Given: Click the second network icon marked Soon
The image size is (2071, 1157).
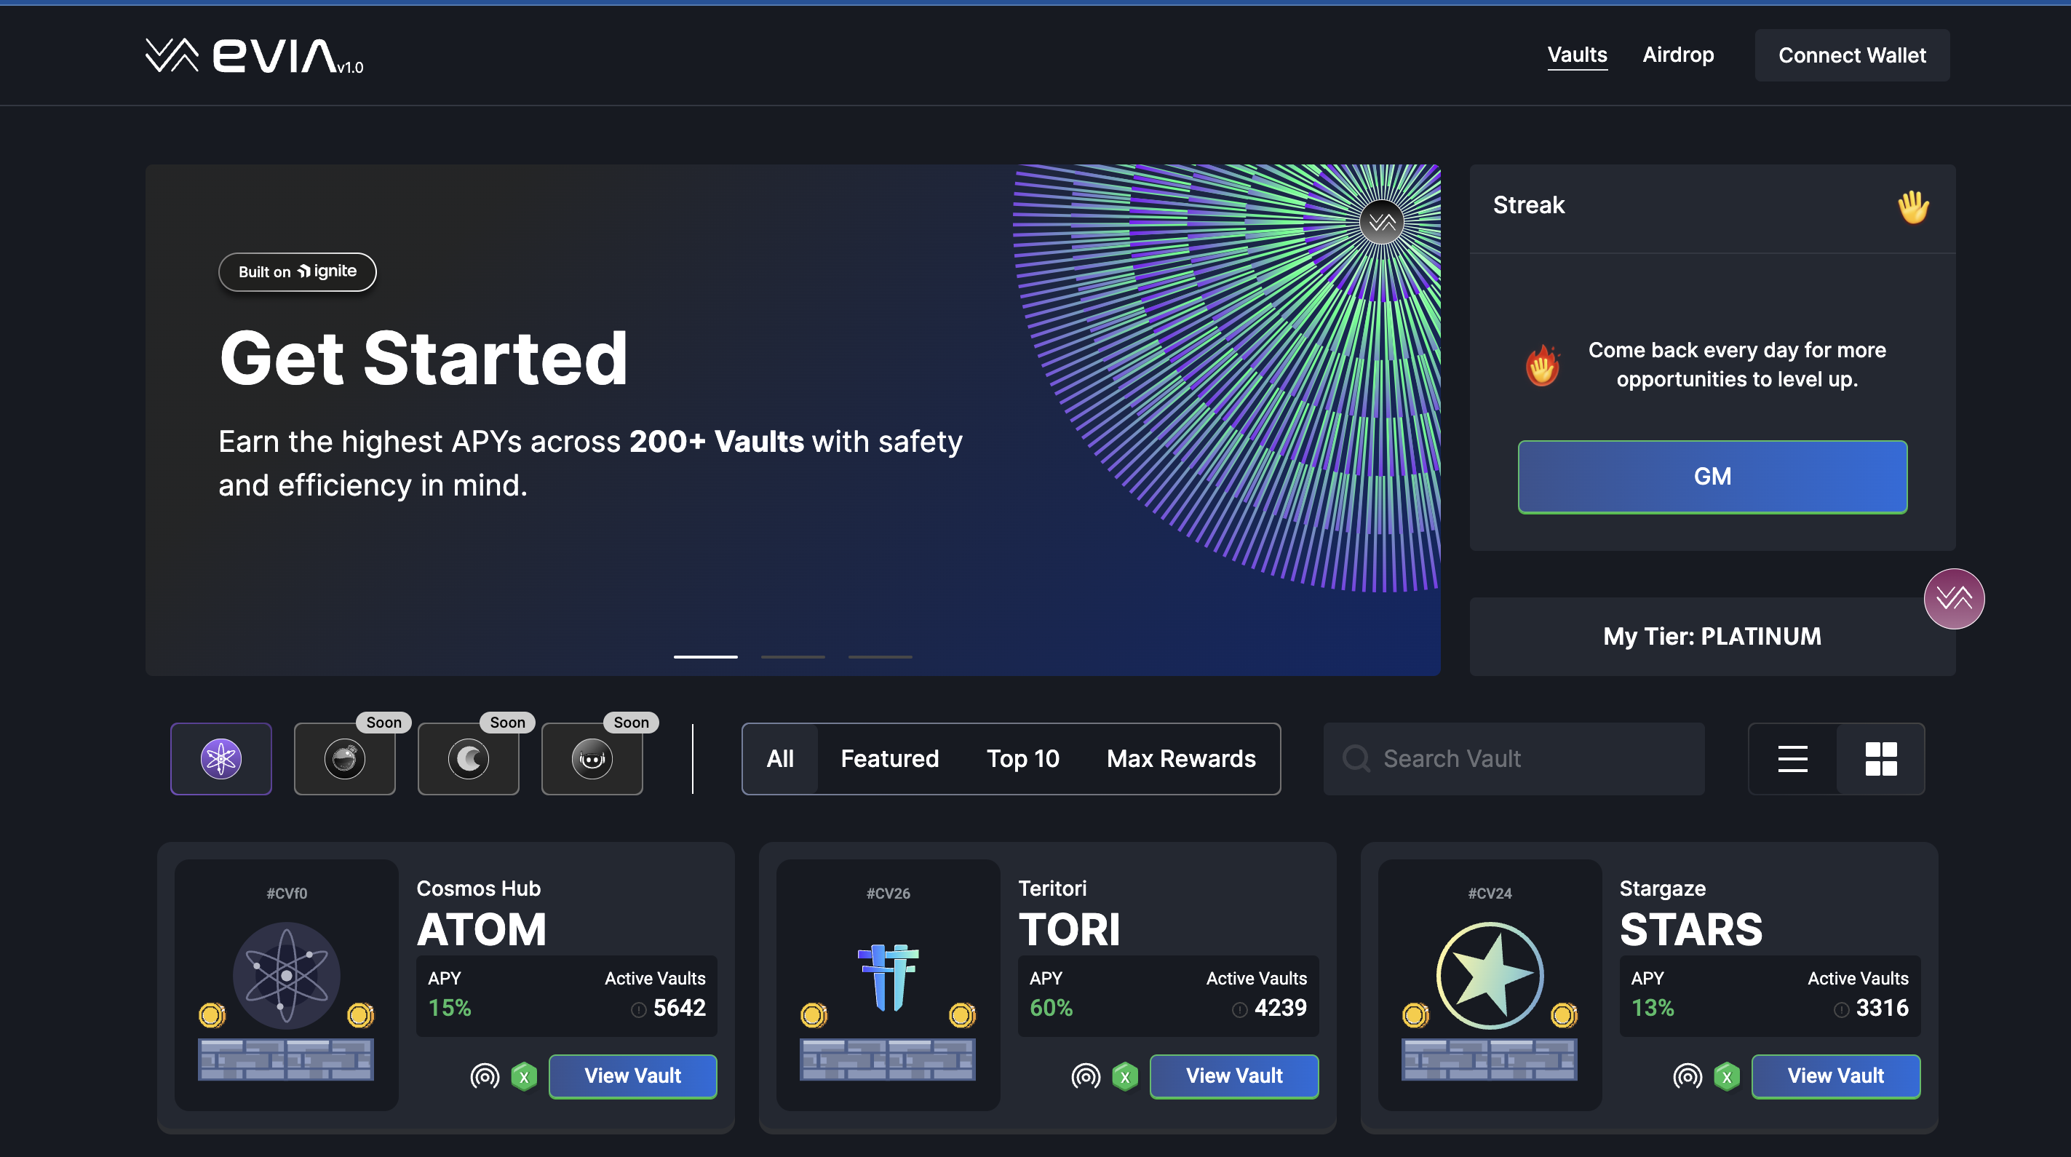Looking at the screenshot, I should click(x=345, y=758).
